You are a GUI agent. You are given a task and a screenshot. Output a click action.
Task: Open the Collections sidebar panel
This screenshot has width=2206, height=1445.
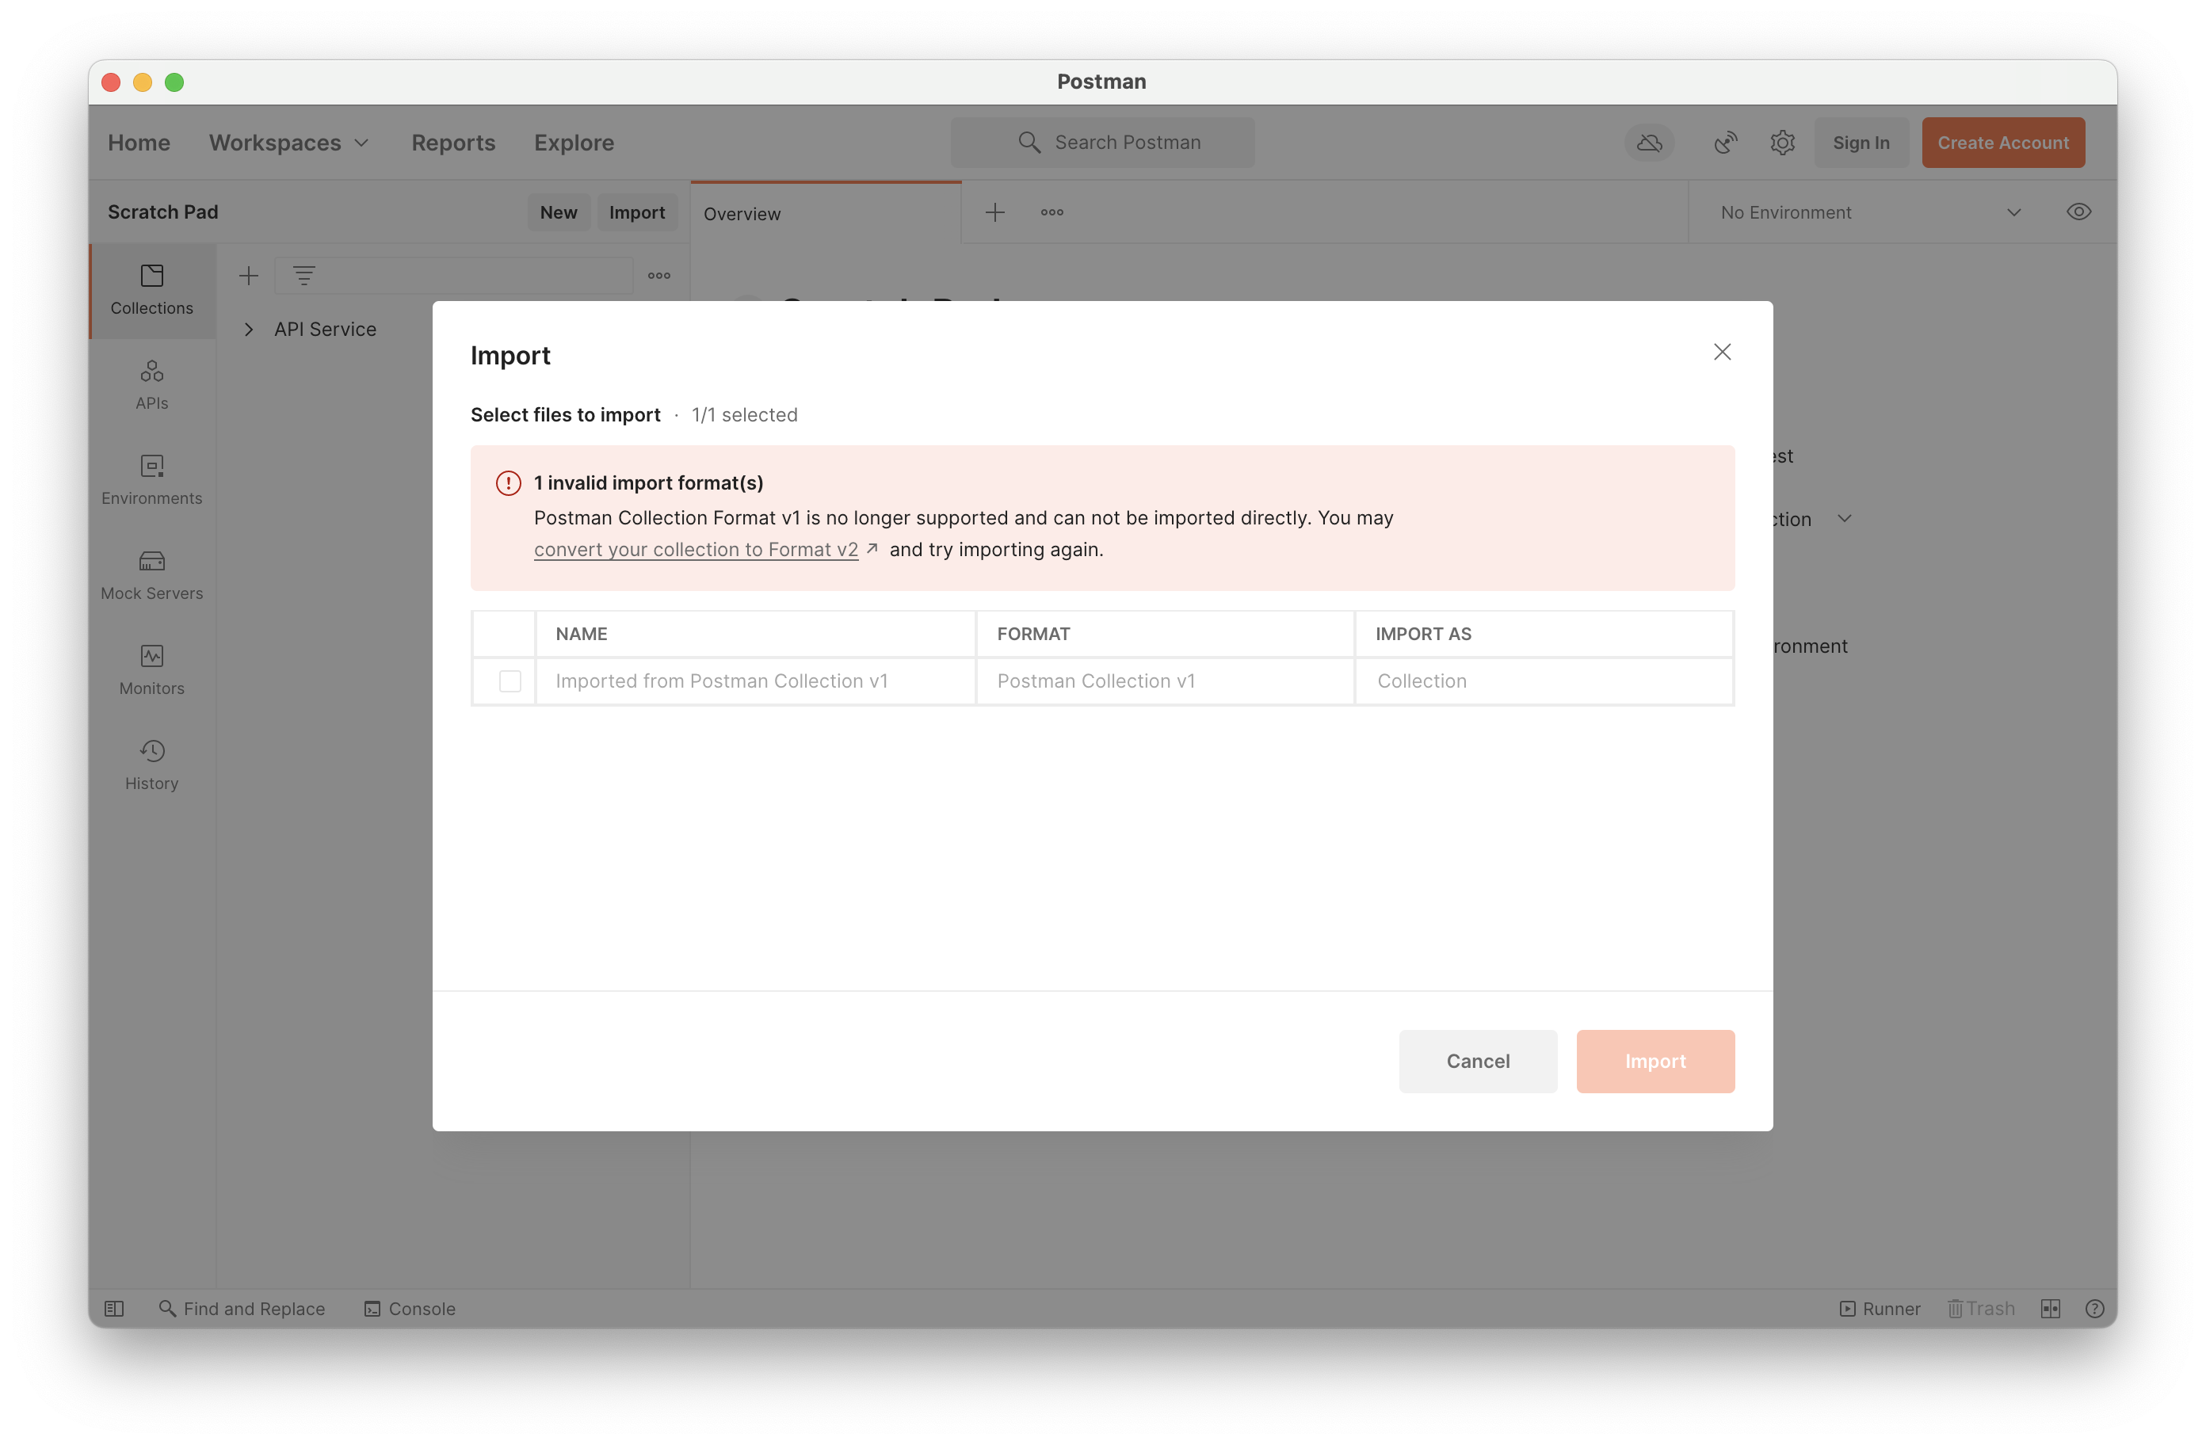click(x=151, y=290)
